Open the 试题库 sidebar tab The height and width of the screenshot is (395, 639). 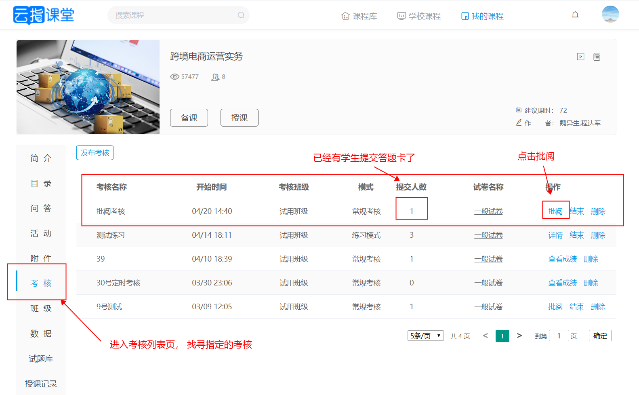pyautogui.click(x=41, y=359)
